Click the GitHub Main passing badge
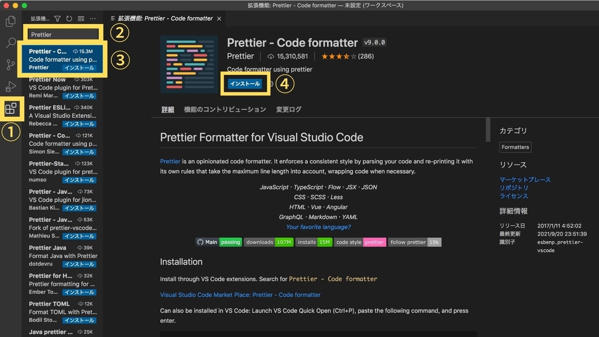This screenshot has height=337, width=599. pyautogui.click(x=219, y=242)
